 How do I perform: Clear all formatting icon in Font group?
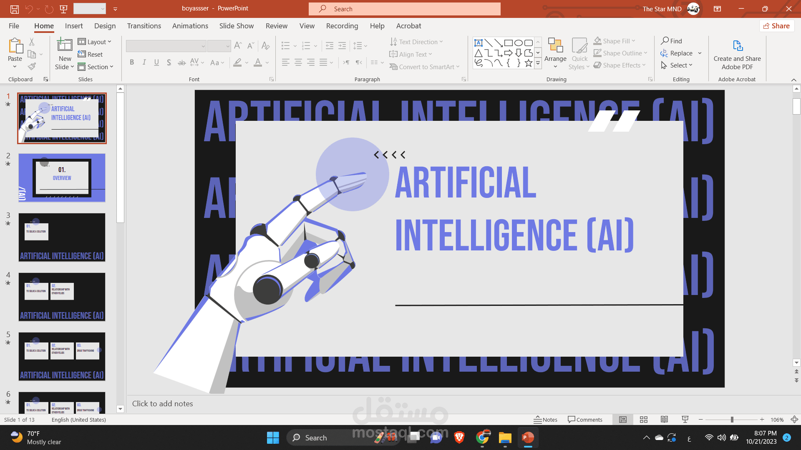[x=266, y=45]
